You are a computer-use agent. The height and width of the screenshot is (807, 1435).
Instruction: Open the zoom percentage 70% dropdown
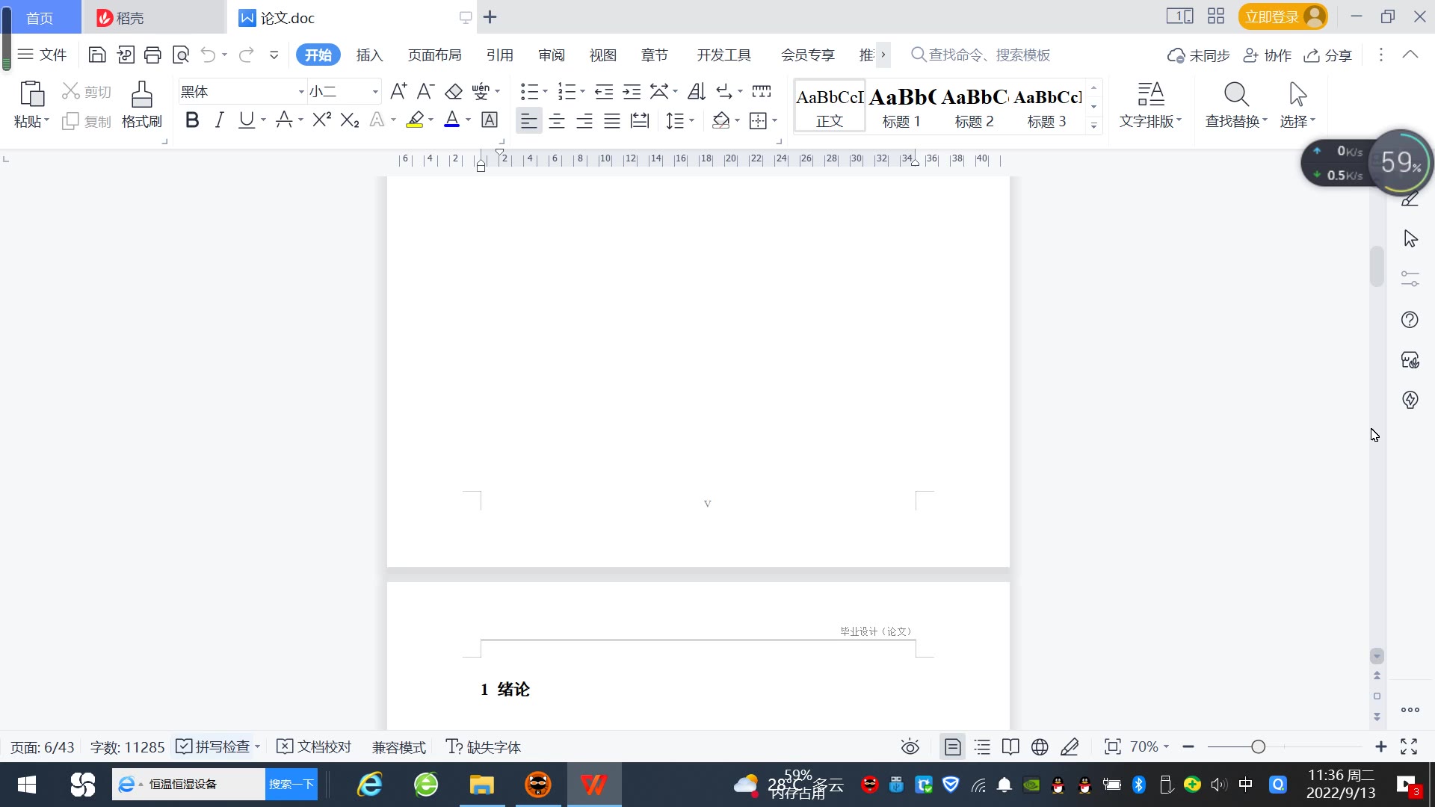click(x=1149, y=746)
